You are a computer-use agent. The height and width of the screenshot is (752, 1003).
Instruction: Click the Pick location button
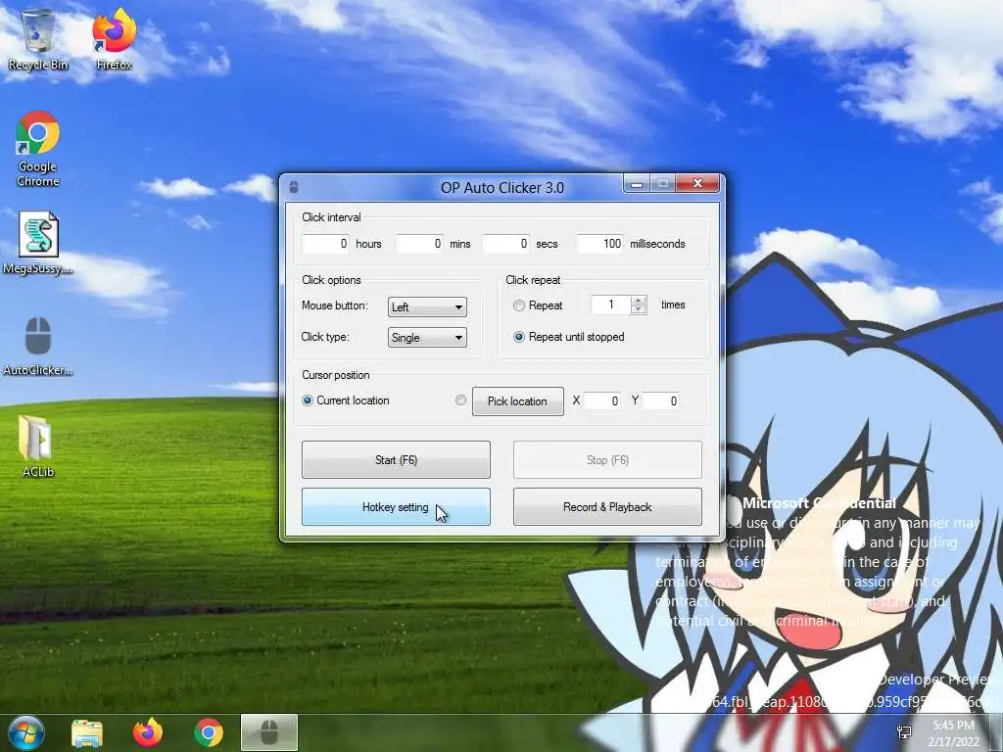(x=518, y=400)
